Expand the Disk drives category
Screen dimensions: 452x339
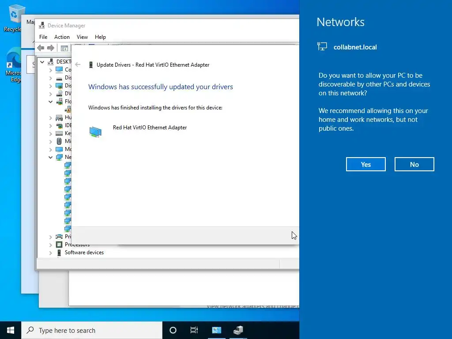tap(50, 78)
